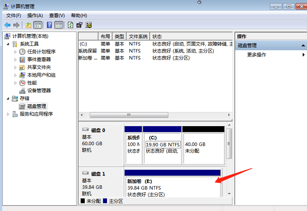Screen dimensions: 307x211
Task: Sort by the 类型 column header
Action: pyautogui.click(x=120, y=36)
